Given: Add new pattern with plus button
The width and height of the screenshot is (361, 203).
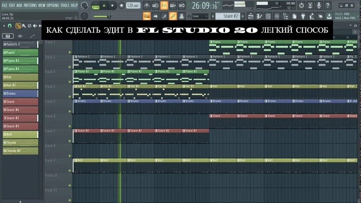Looking at the screenshot, I should (x=243, y=16).
